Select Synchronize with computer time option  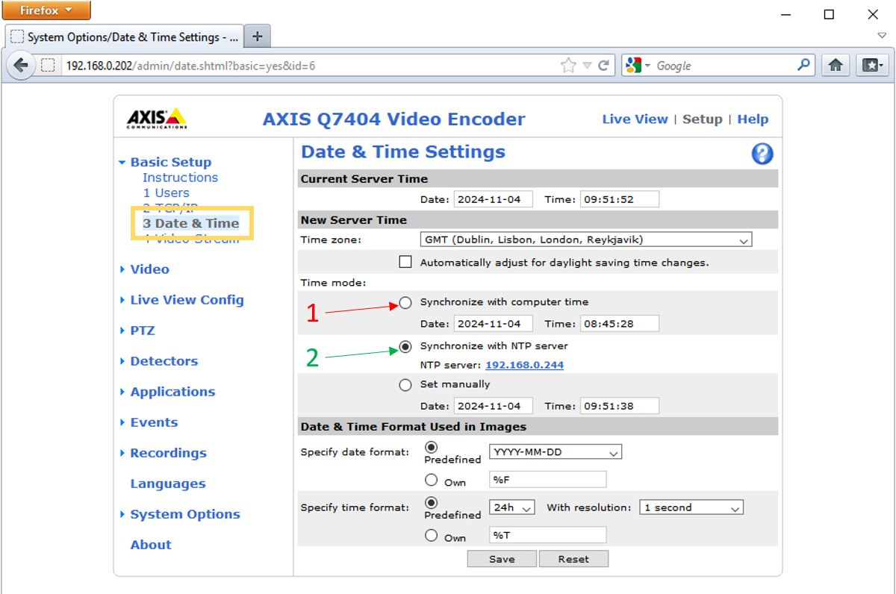405,302
